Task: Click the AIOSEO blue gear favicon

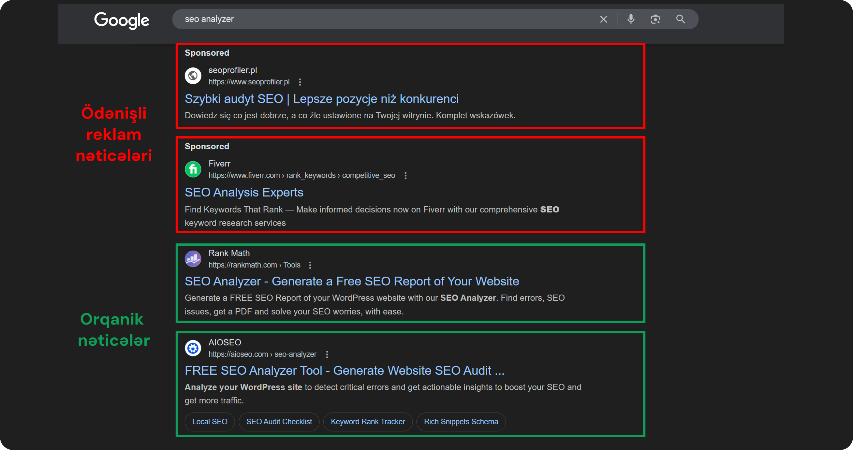Action: tap(193, 348)
